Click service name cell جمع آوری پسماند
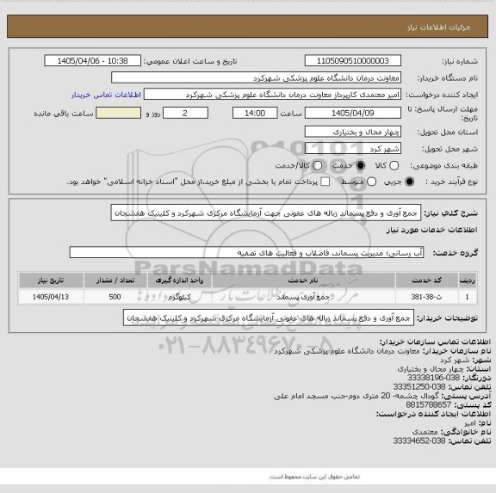This screenshot has width=496, height=493. (303, 297)
